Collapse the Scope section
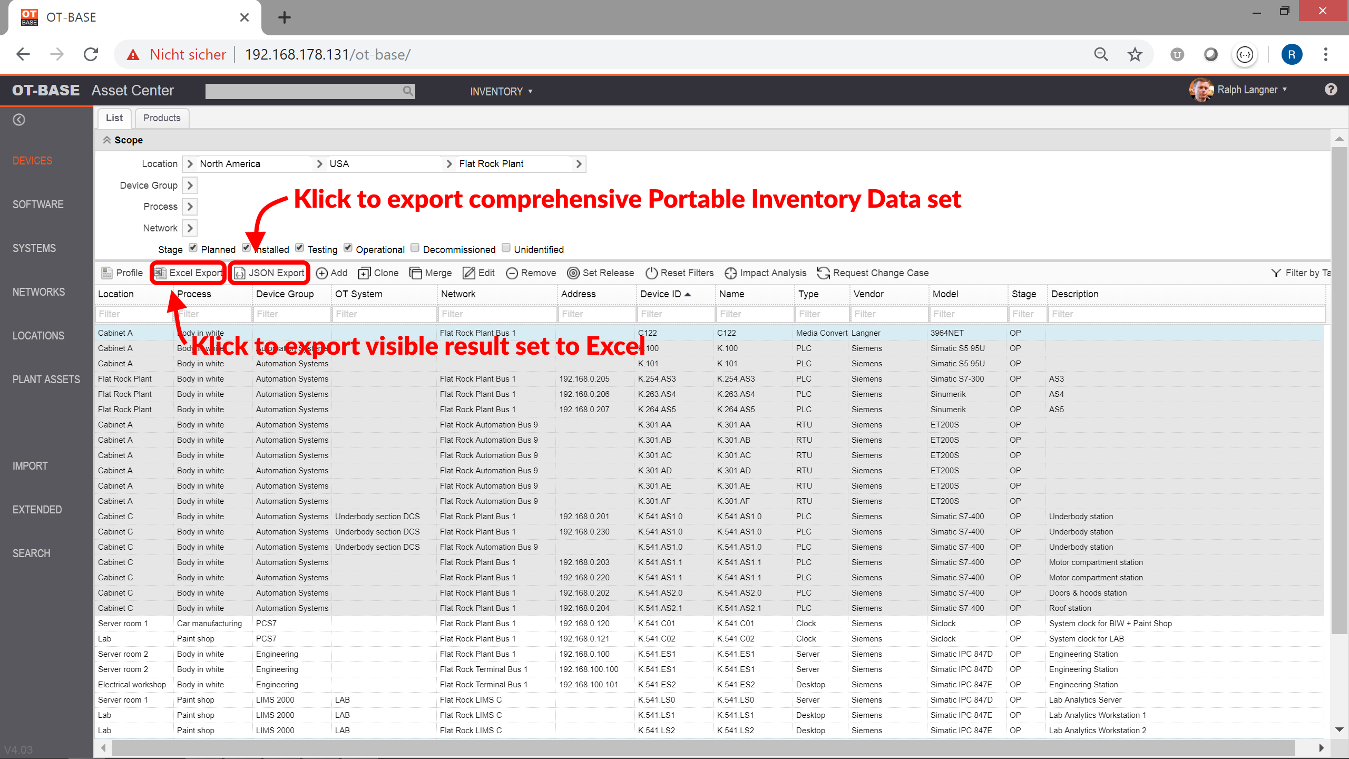 click(107, 140)
